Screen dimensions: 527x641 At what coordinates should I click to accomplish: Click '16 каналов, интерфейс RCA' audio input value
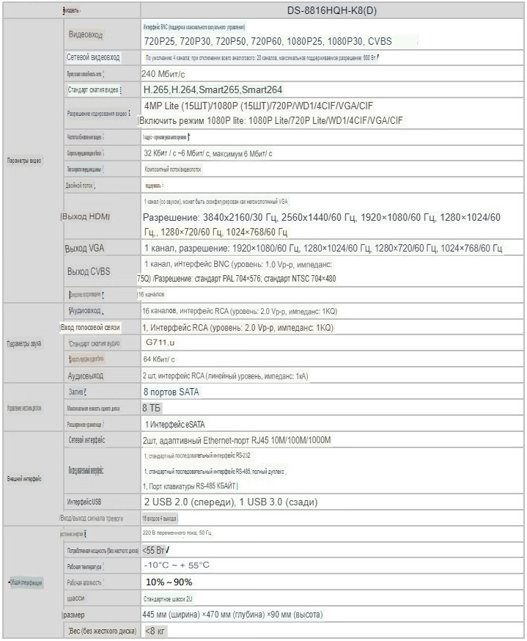coord(240,311)
